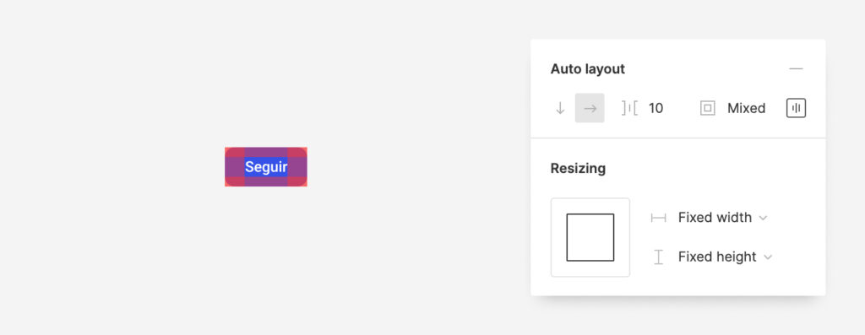Image resolution: width=865 pixels, height=335 pixels.
Task: Click the horizontal resizing width icon
Action: 658,218
